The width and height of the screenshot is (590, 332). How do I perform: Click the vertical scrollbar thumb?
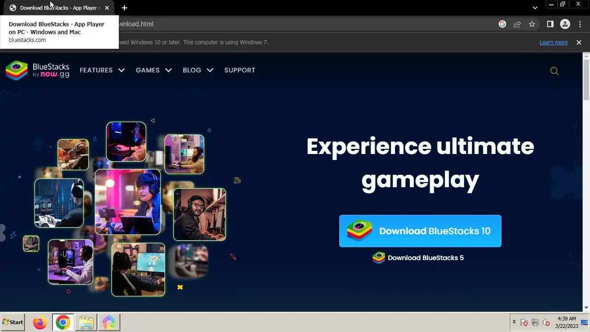(x=586, y=81)
